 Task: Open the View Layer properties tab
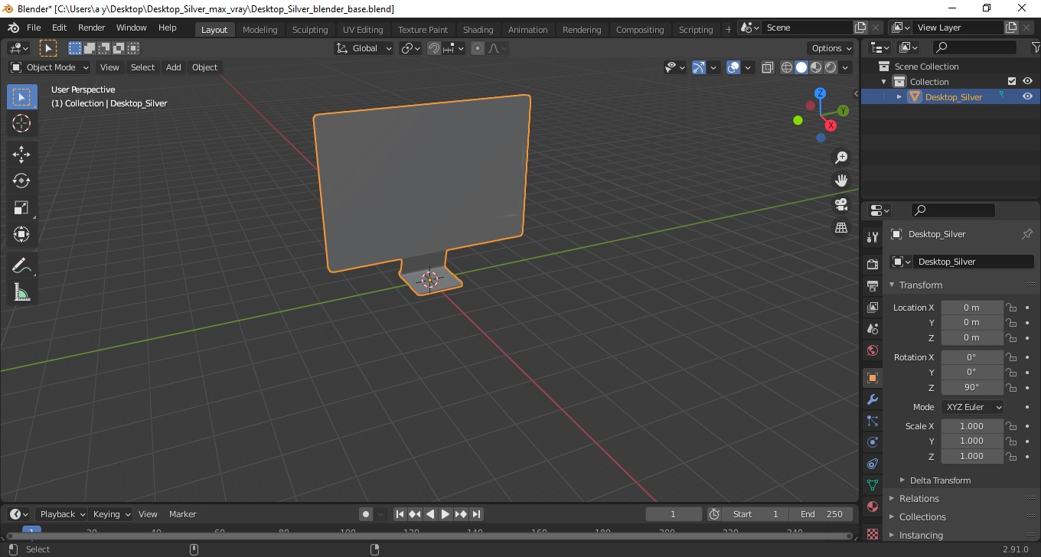point(873,308)
